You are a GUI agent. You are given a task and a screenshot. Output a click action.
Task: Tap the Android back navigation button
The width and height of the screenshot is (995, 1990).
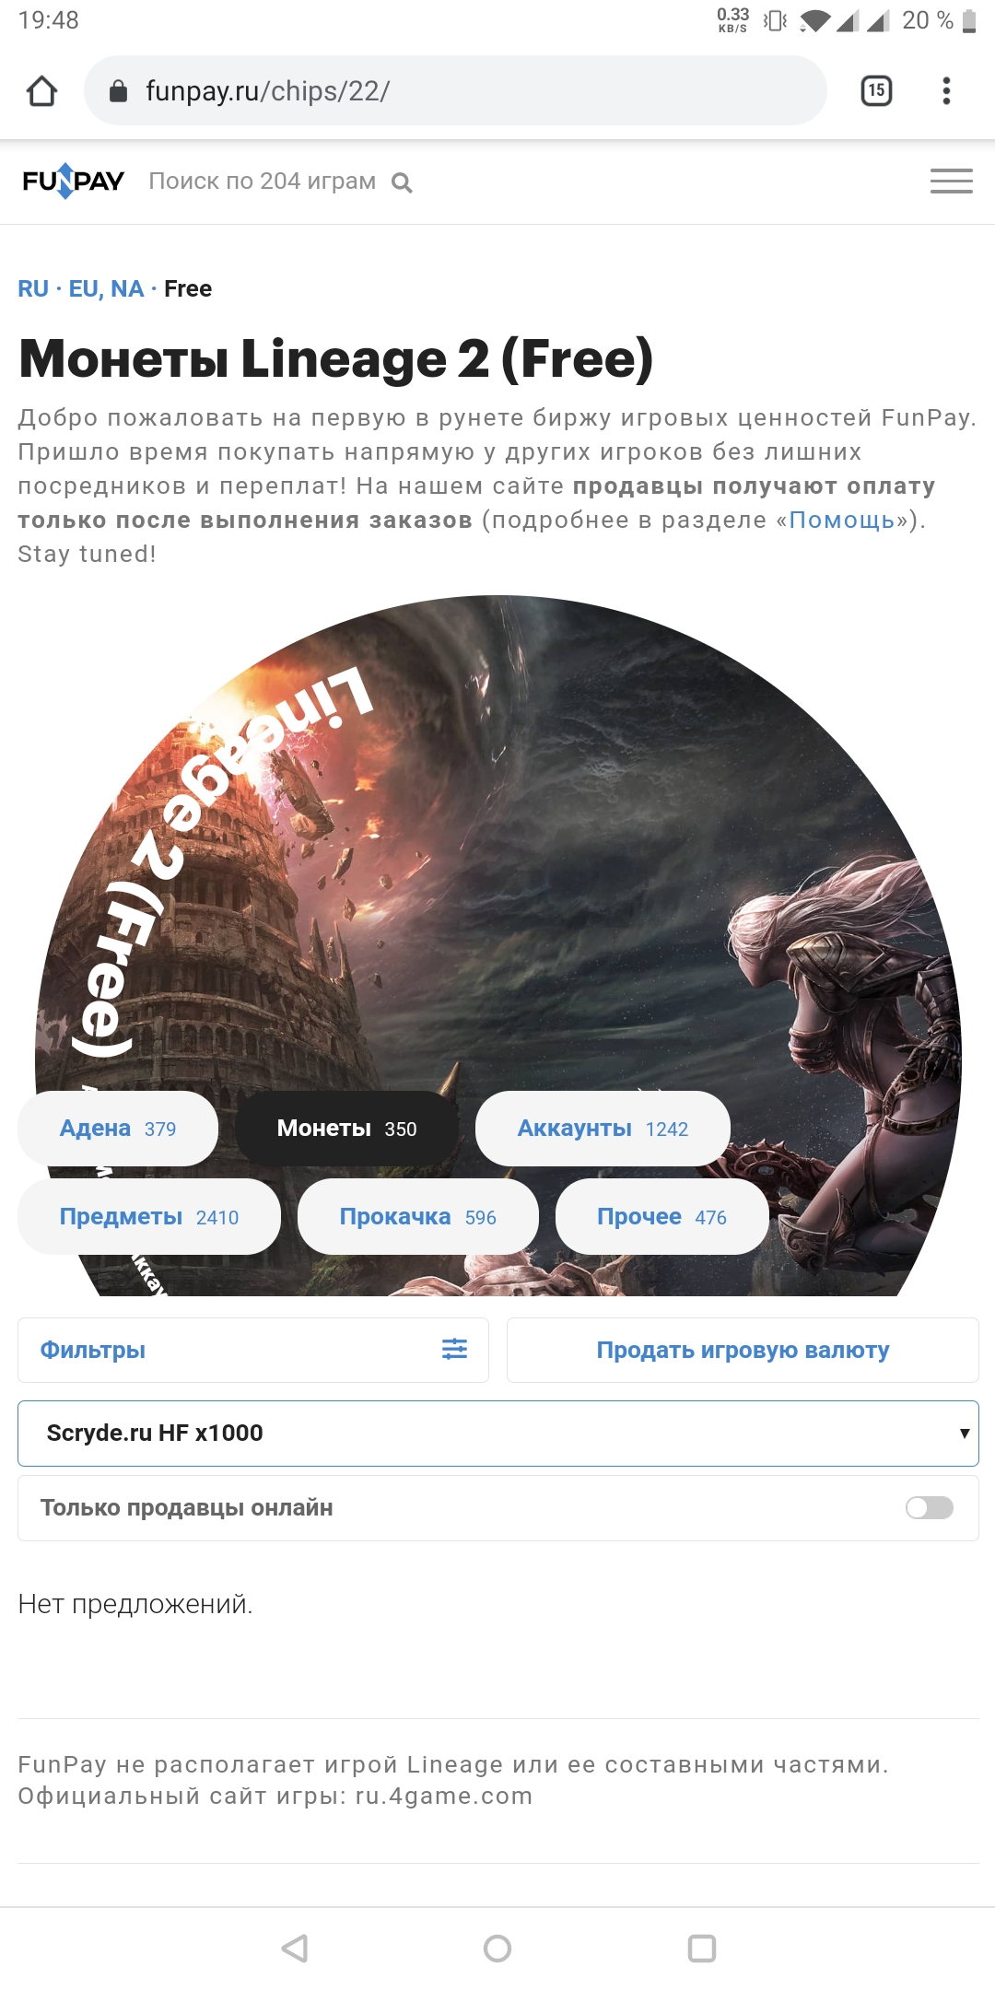[x=295, y=1948]
